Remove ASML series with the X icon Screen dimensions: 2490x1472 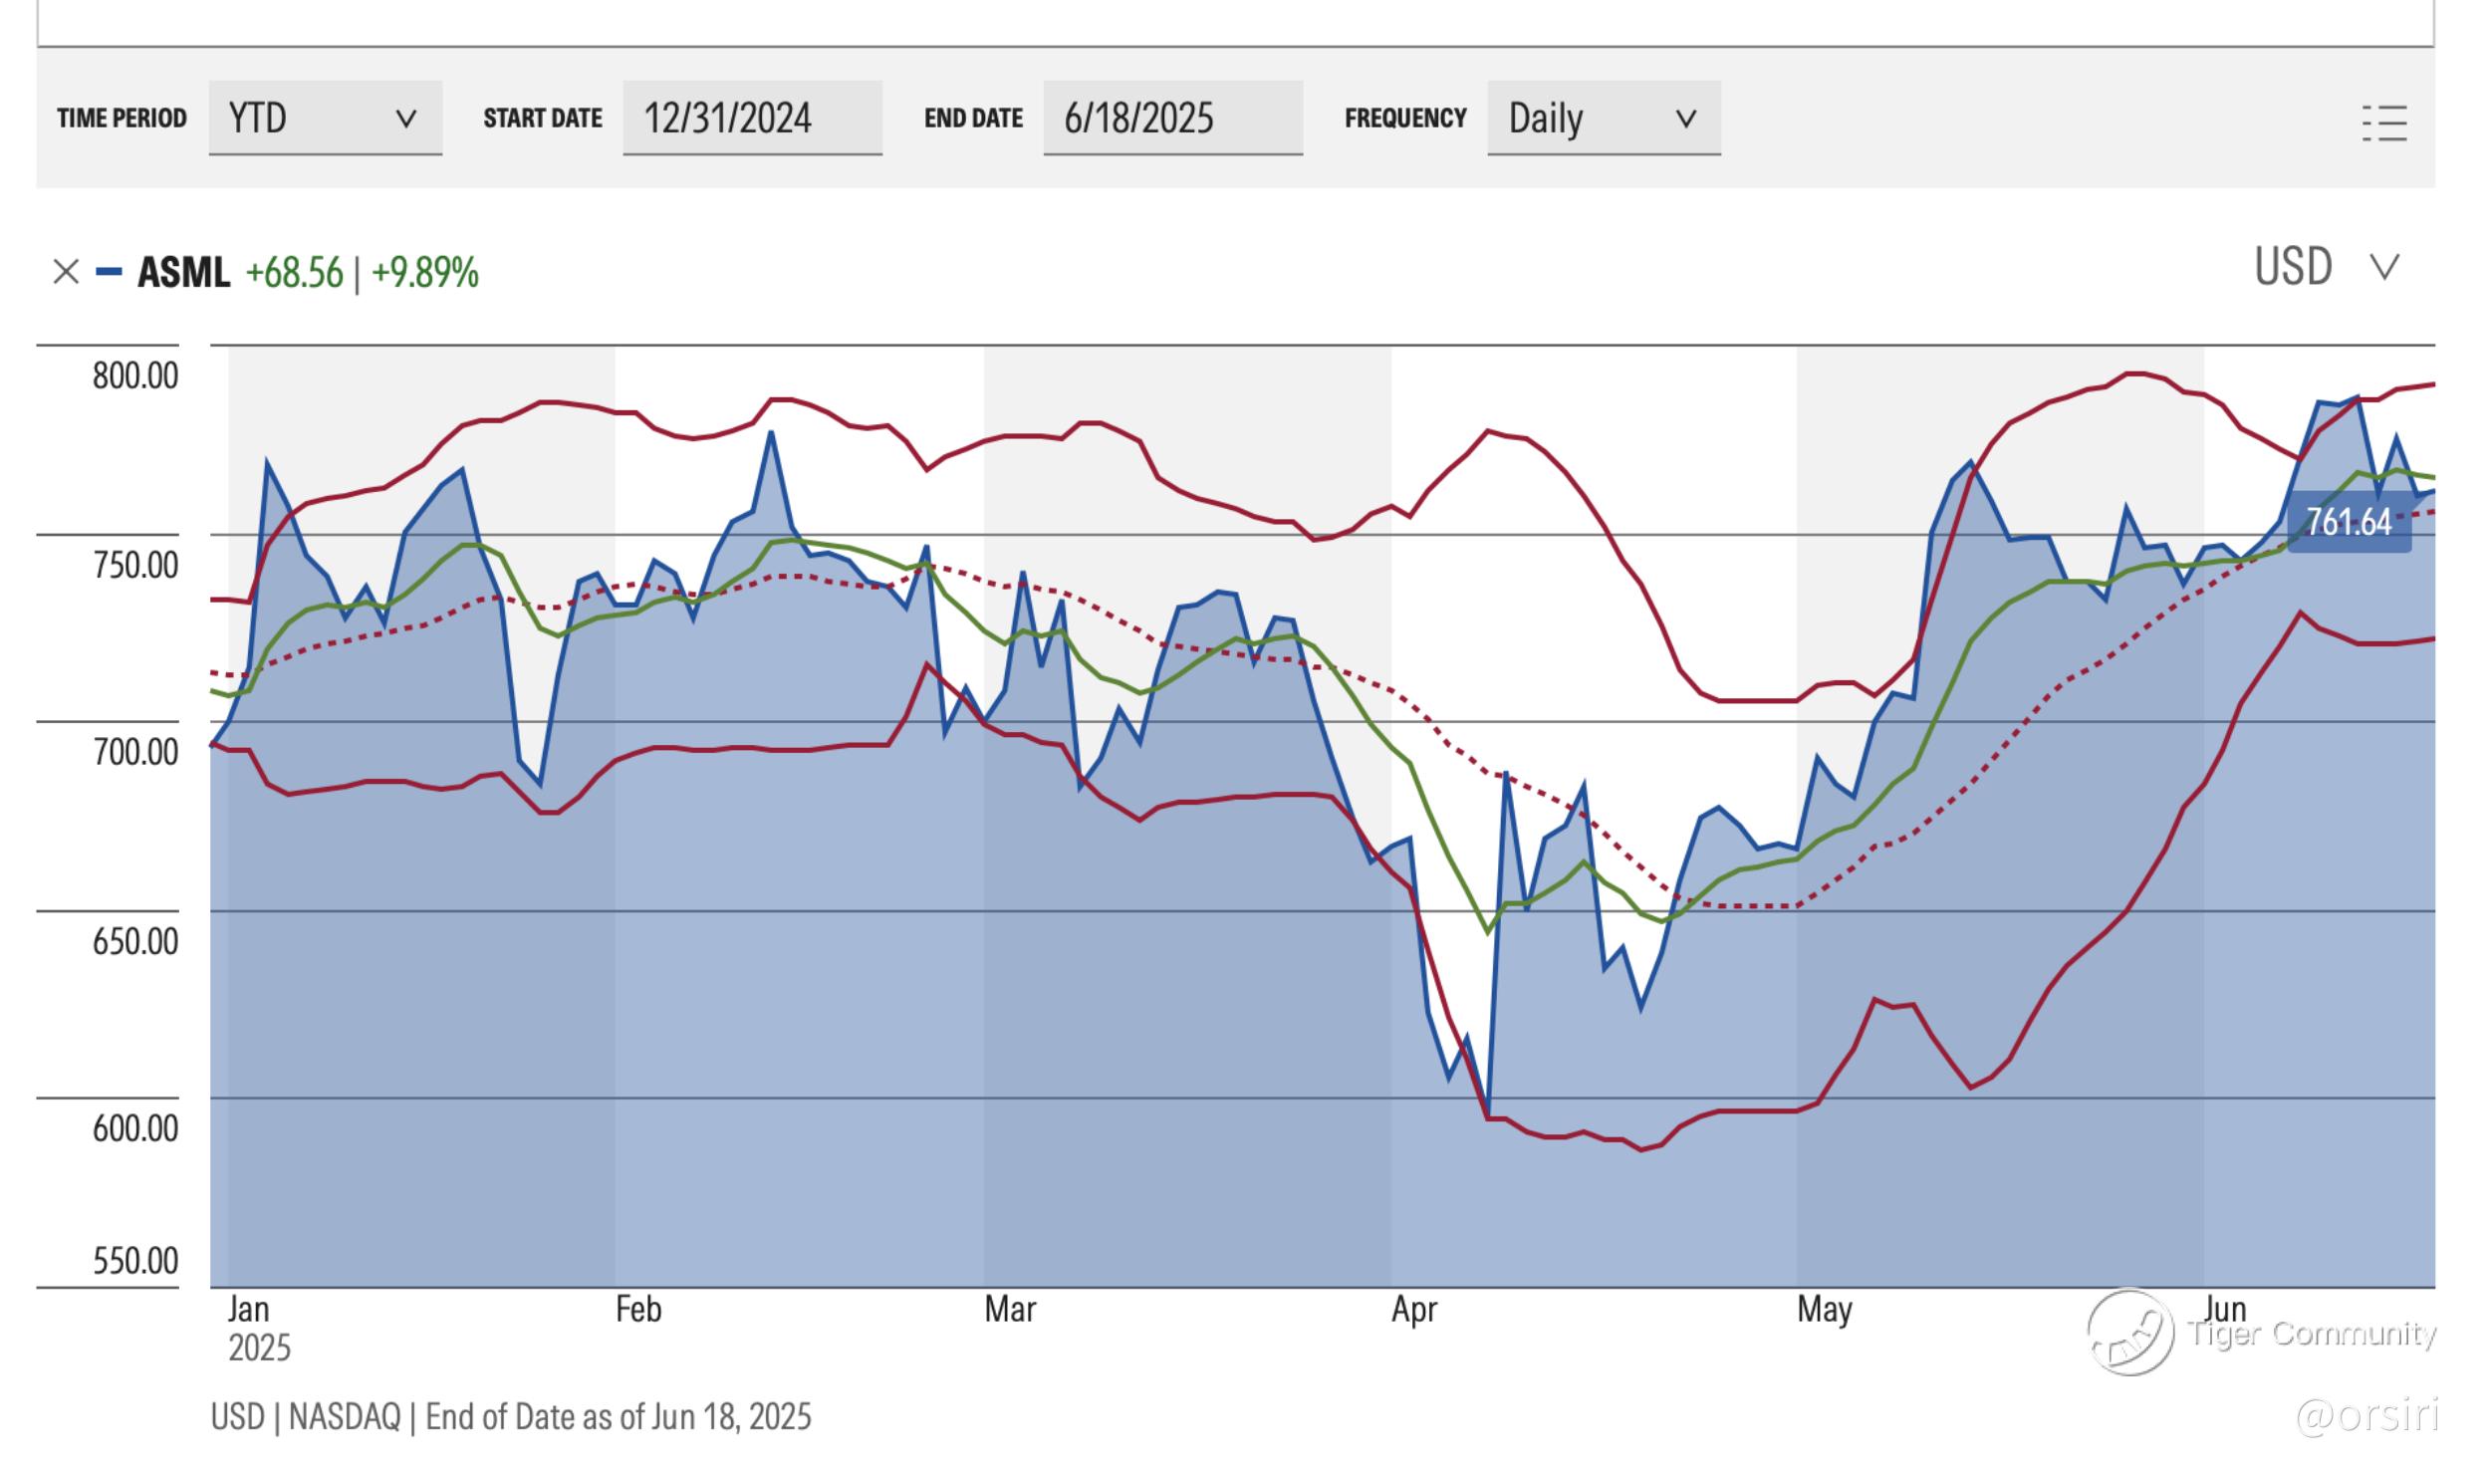66,272
